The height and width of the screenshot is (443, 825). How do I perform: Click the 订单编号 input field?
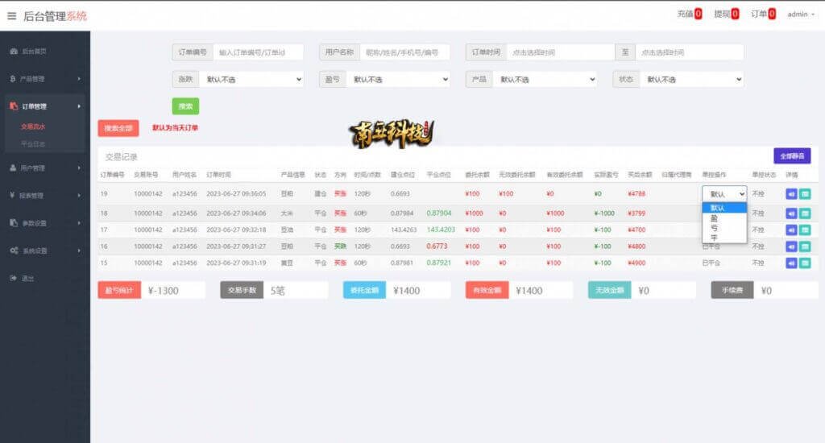(259, 52)
